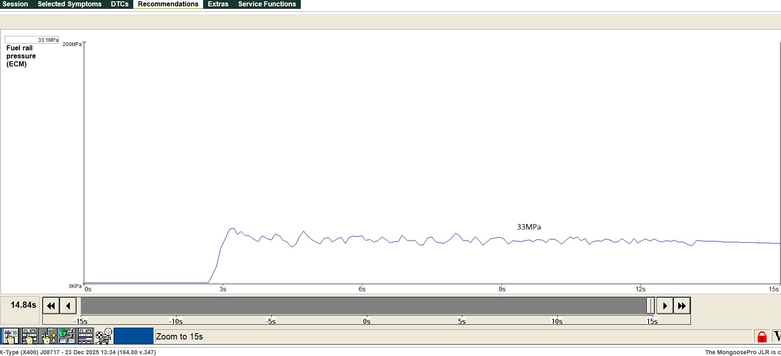Click the 25 KPH gauge display icon
781x356 pixels.
(85, 336)
